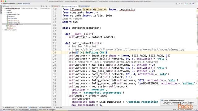Screen dimensions: 198x111
Task: Click the collapse all icon in Project panel
Action: (44, 6)
